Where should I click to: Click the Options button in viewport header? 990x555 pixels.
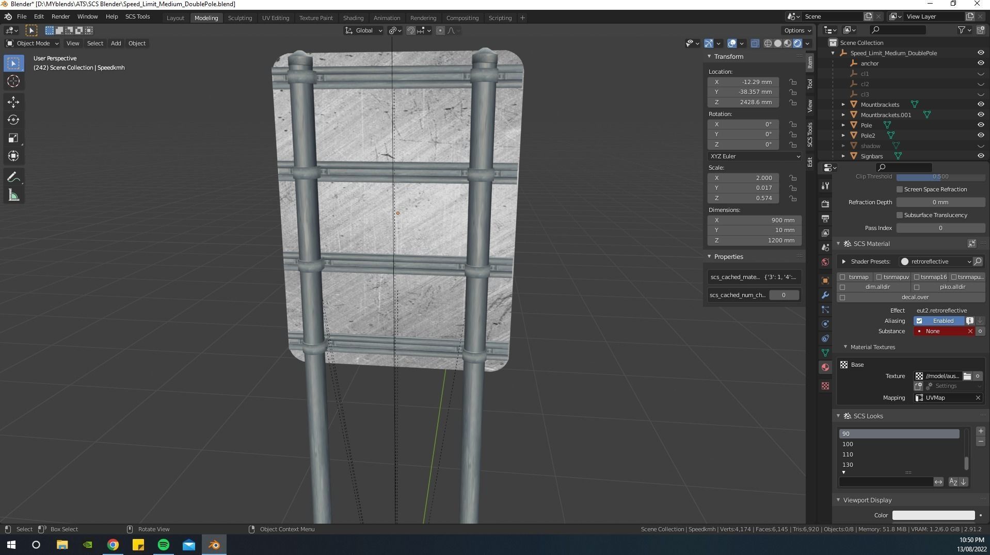(x=797, y=30)
